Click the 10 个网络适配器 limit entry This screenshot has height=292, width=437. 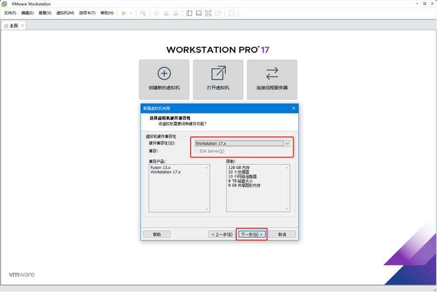tap(242, 176)
